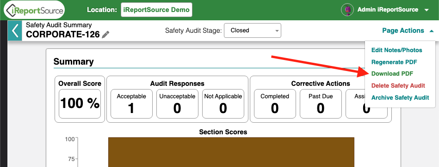The height and width of the screenshot is (167, 439).
Task: Click the Audit Responses heading
Action: tap(177, 83)
